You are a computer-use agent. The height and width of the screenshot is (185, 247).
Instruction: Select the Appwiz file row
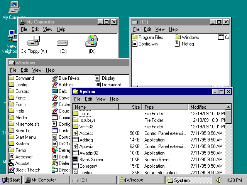click(149, 146)
